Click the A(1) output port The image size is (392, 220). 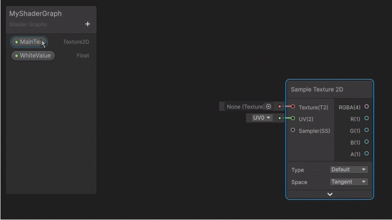[366, 154]
